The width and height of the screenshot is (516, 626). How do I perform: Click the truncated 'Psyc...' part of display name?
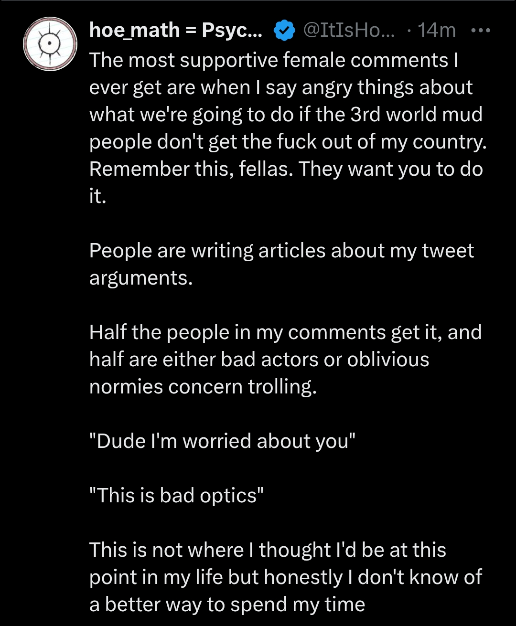click(232, 31)
